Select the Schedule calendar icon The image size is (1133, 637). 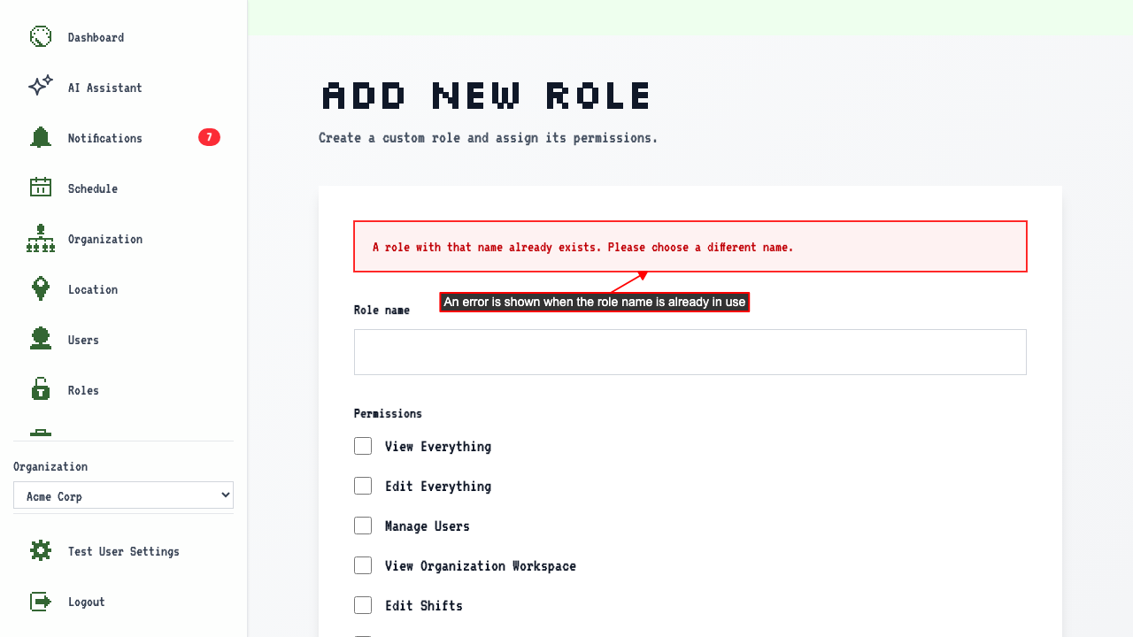pyautogui.click(x=41, y=187)
